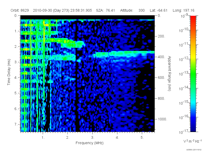
Task: Click the '10-15' color scale label
Action: tap(184, 103)
